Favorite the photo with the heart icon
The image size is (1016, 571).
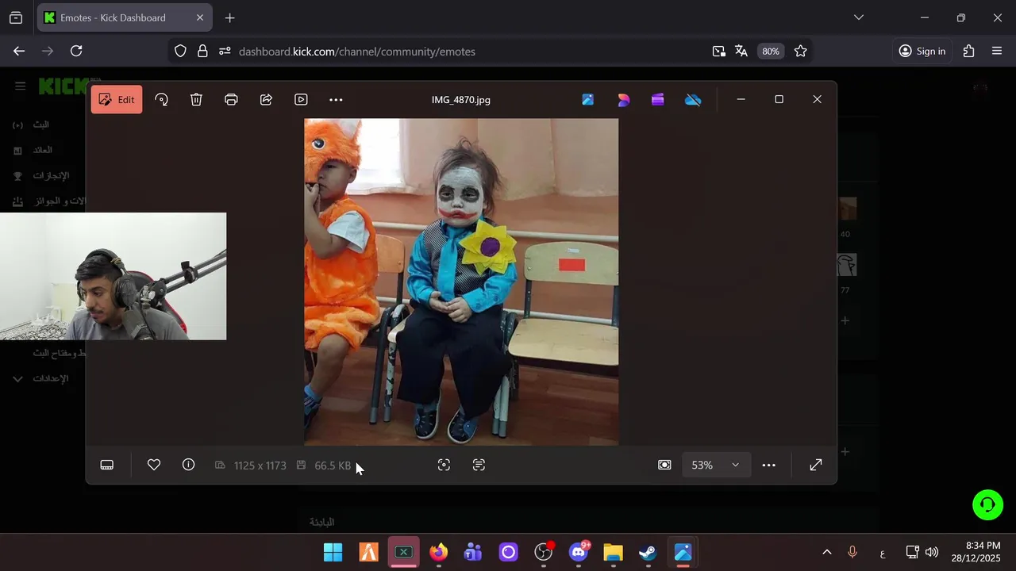pyautogui.click(x=154, y=465)
